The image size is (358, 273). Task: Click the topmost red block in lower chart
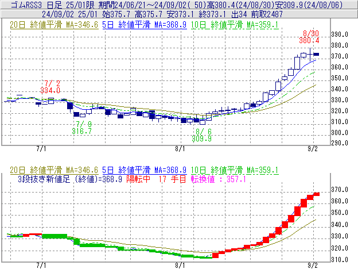click(x=316, y=194)
